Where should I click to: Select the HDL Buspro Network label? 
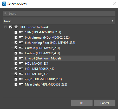[34, 27]
